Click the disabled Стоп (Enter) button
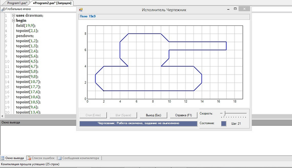Screen dimensions: 292x168 click(93, 115)
